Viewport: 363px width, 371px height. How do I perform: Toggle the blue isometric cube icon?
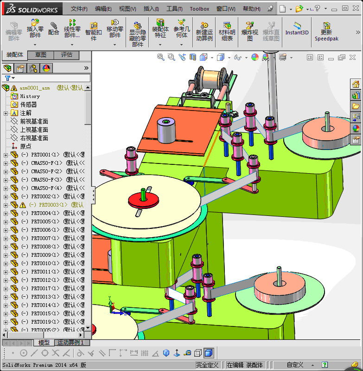166,353
